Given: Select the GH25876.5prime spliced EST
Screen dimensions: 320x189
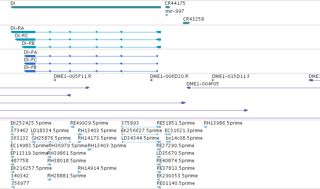Looking at the screenshot, I should pos(51,142).
